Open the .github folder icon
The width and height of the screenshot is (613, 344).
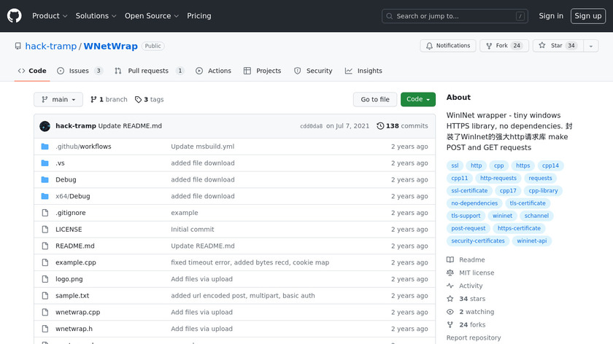[x=45, y=146]
